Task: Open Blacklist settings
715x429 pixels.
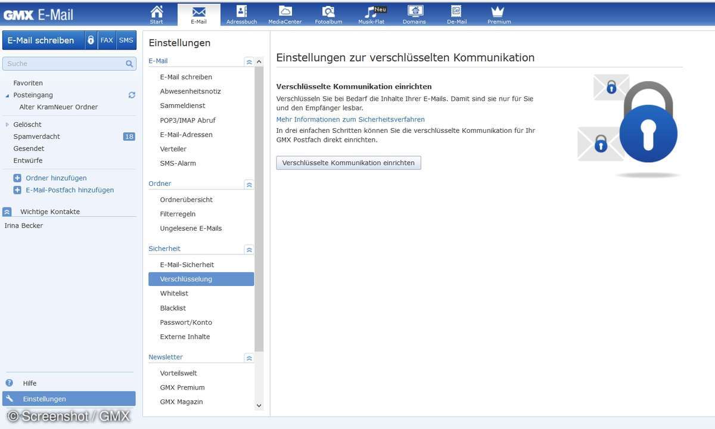Action: click(173, 308)
